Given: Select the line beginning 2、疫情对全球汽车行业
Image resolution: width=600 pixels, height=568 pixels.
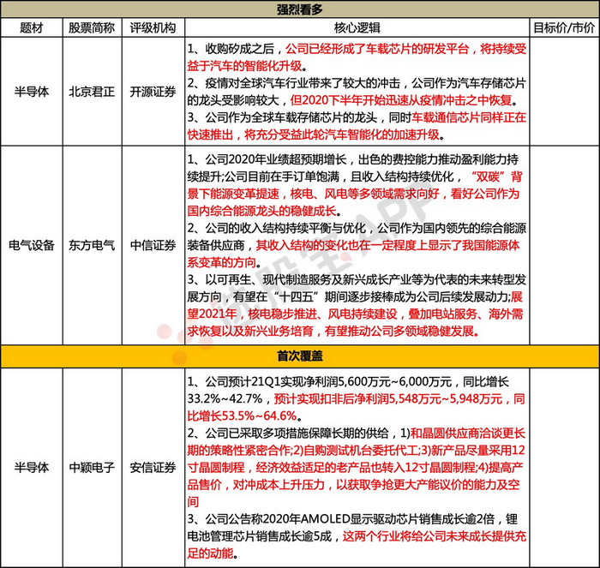Looking at the screenshot, I should [357, 83].
